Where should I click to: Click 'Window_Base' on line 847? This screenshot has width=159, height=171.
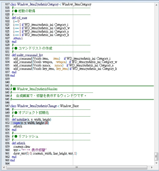[x=69, y=106]
